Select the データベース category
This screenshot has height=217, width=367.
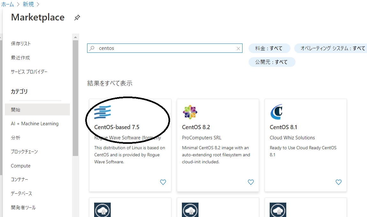click(21, 194)
